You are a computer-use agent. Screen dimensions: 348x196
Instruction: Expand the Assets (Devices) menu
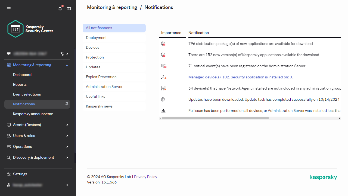67,125
